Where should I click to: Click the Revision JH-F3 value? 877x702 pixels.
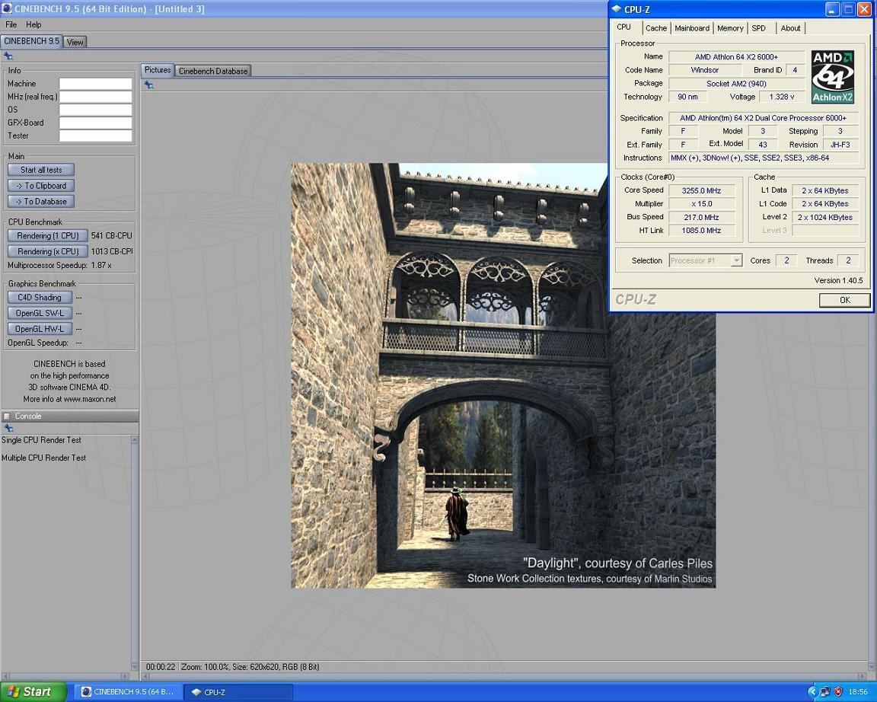click(x=840, y=145)
